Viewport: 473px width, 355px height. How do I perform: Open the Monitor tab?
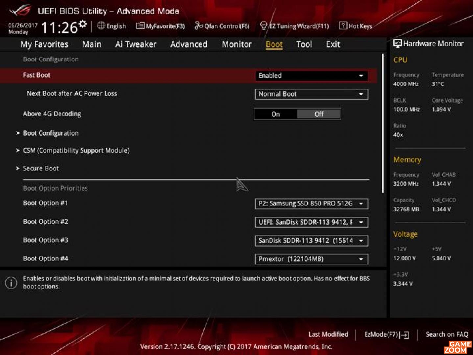click(237, 44)
